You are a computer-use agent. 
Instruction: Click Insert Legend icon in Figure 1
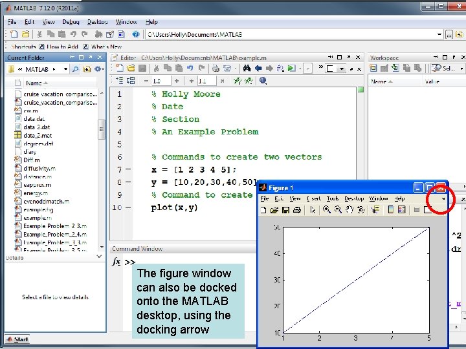tap(402, 209)
